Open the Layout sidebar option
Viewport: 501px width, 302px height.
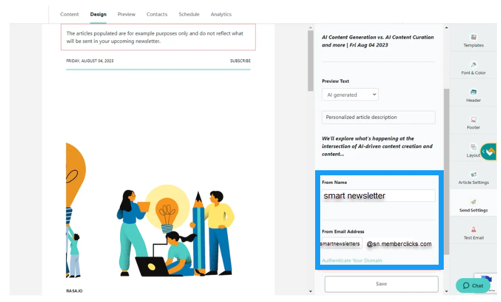[x=473, y=148]
